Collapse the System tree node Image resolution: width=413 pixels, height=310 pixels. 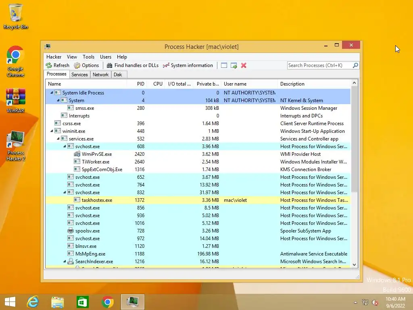pos(58,100)
